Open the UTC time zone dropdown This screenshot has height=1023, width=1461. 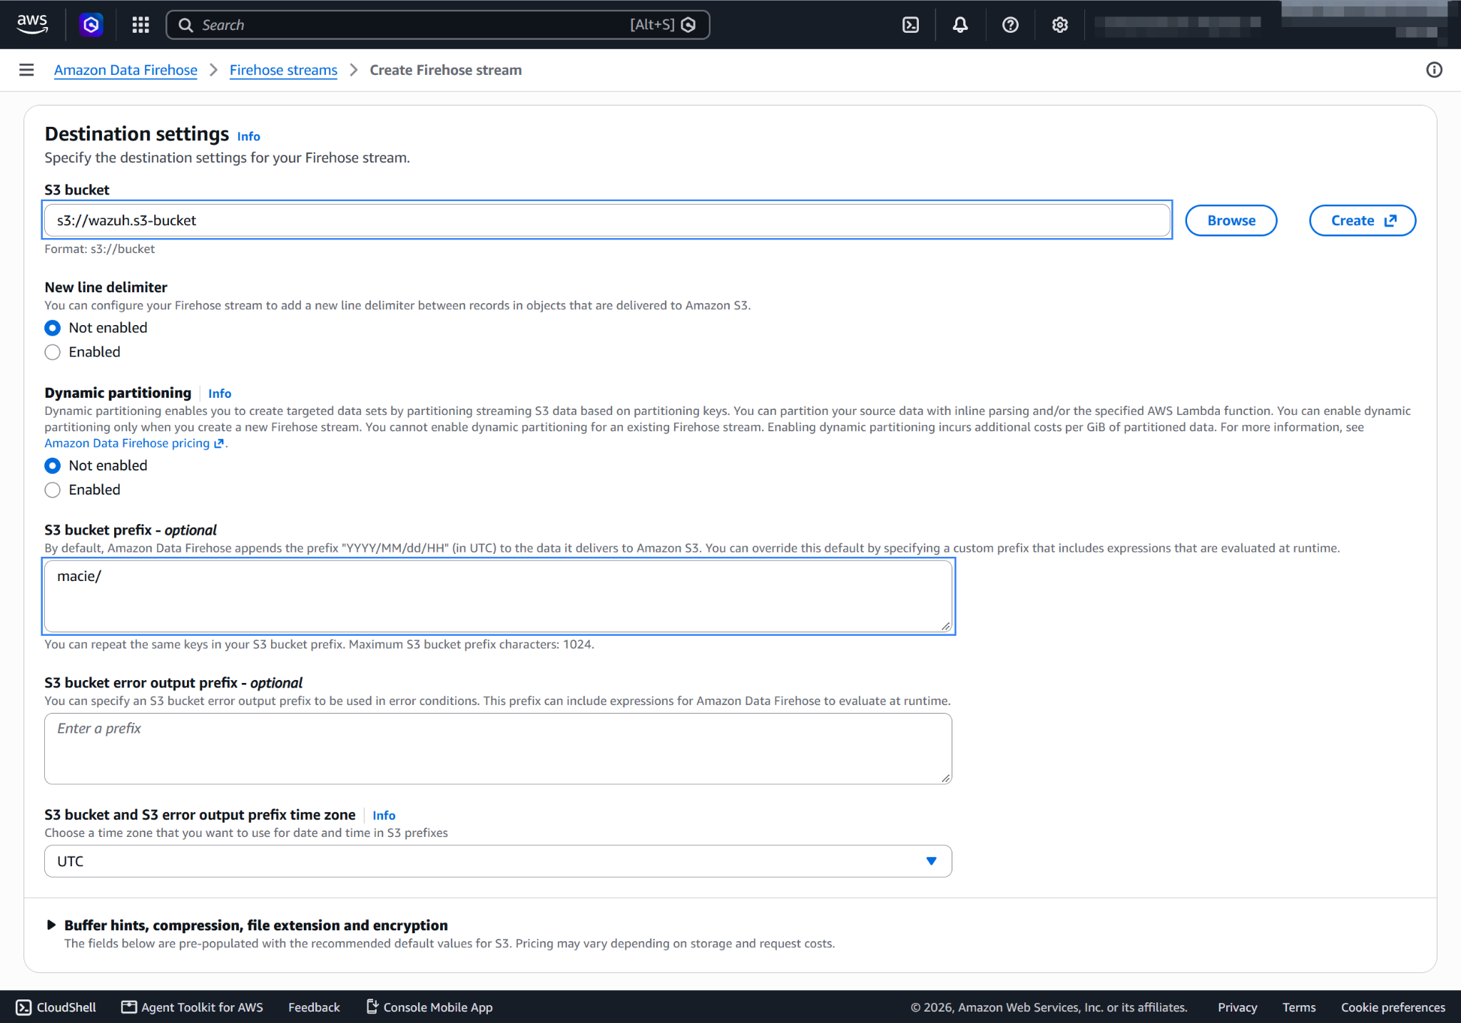(x=498, y=861)
